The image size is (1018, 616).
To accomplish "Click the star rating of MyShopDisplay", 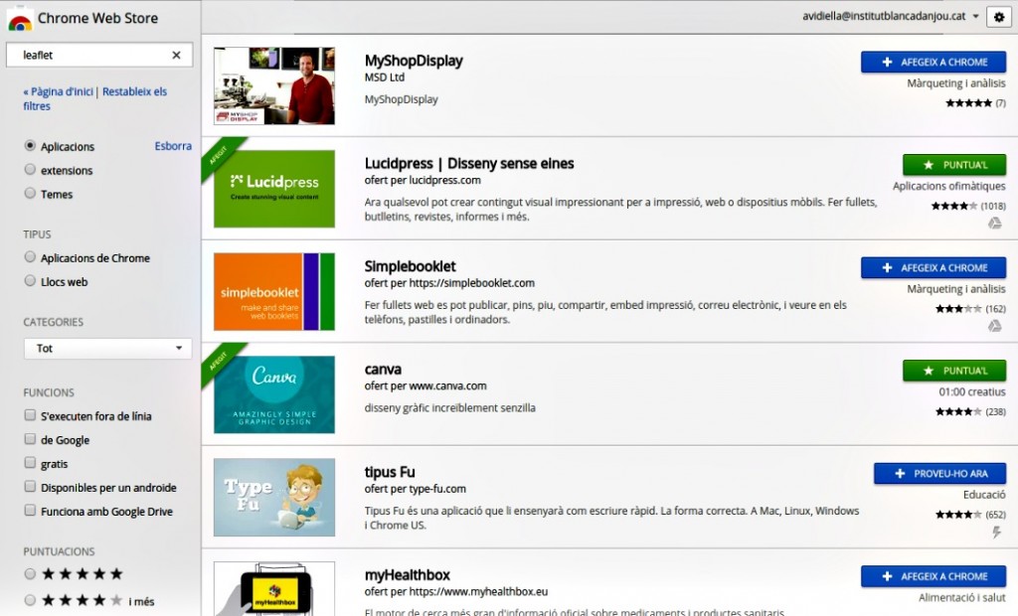I will click(x=968, y=103).
